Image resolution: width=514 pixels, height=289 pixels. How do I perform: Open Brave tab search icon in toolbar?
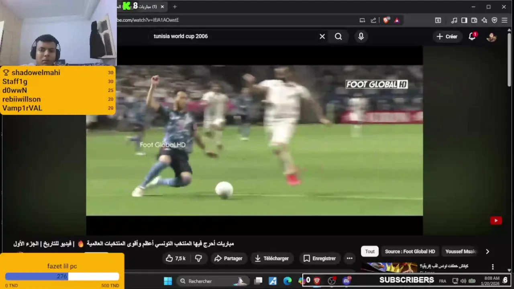438,20
